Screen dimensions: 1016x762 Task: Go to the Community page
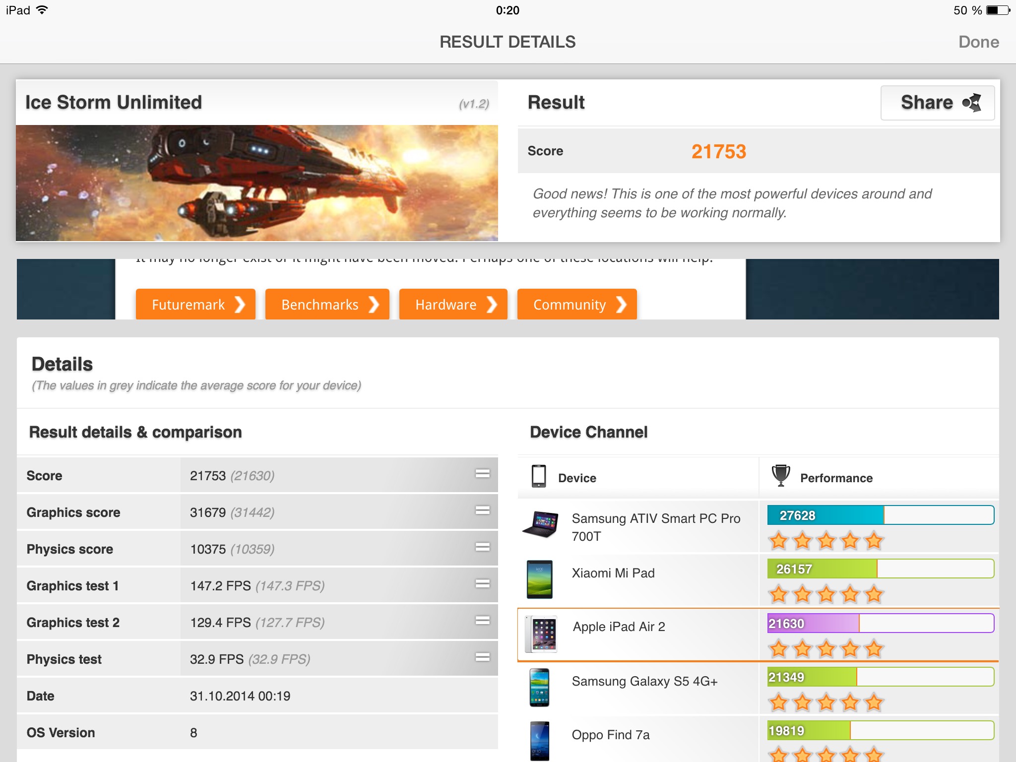click(x=577, y=305)
